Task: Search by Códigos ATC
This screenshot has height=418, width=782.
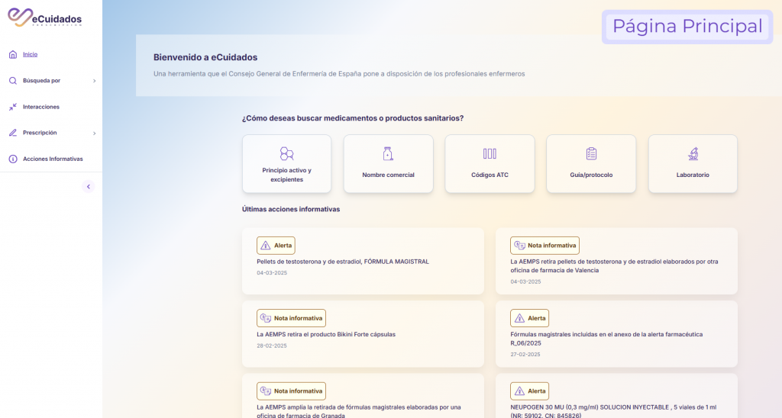Action: click(x=490, y=164)
